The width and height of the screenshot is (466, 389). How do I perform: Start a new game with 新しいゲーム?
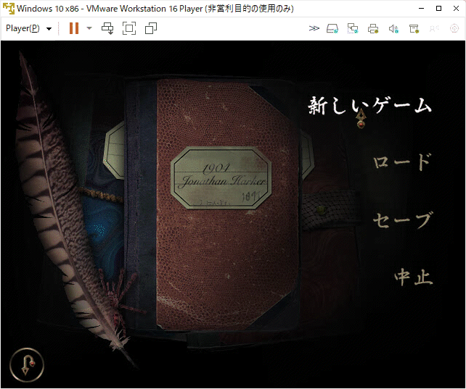pos(369,106)
